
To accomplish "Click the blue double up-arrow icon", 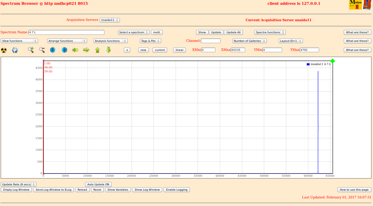I will coord(64,50).
